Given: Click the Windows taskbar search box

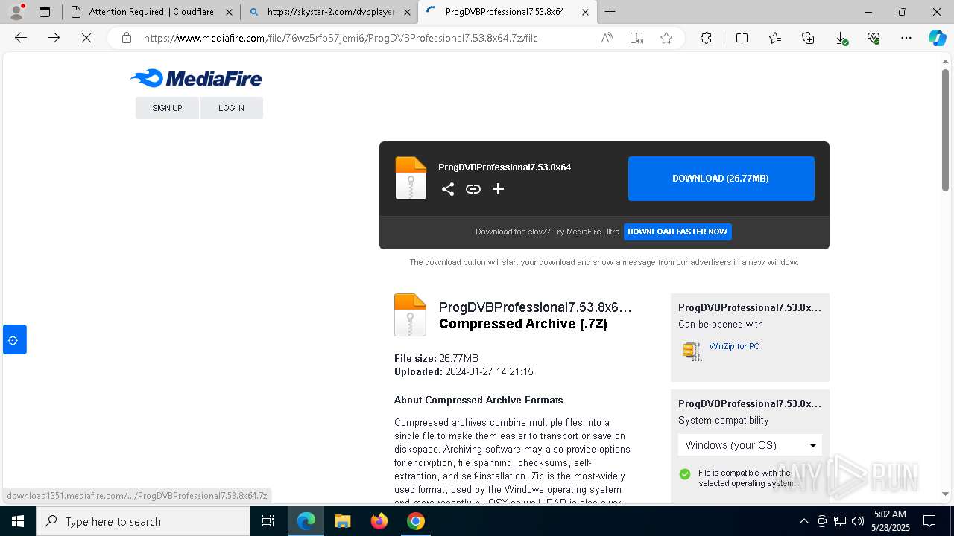Looking at the screenshot, I should (x=143, y=521).
